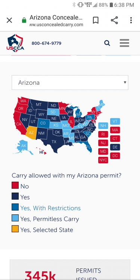Call the 800-674-9779 phone number
This screenshot has height=280, width=140.
pos(46,43)
